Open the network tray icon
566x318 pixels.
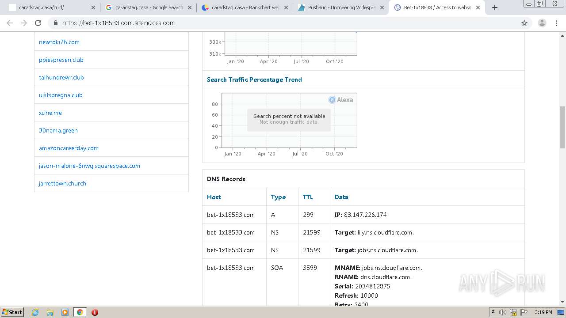click(x=513, y=312)
